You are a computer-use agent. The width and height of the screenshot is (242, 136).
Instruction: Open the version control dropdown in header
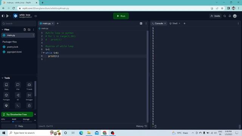coord(8,16)
